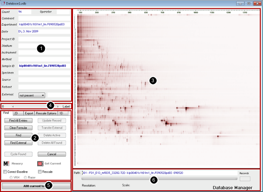Click the scrollbar right arrow before Label

click(58, 107)
